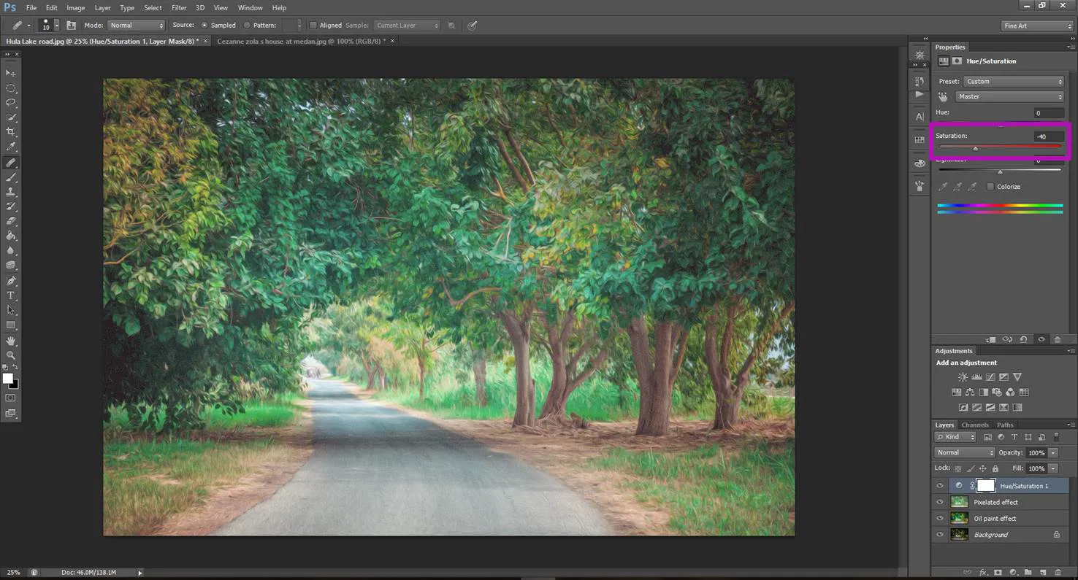Select the Eyedropper tool in the toolbar
1078x580 pixels.
point(11,147)
